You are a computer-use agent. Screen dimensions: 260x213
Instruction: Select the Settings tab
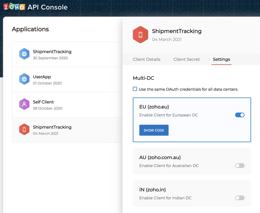[221, 59]
